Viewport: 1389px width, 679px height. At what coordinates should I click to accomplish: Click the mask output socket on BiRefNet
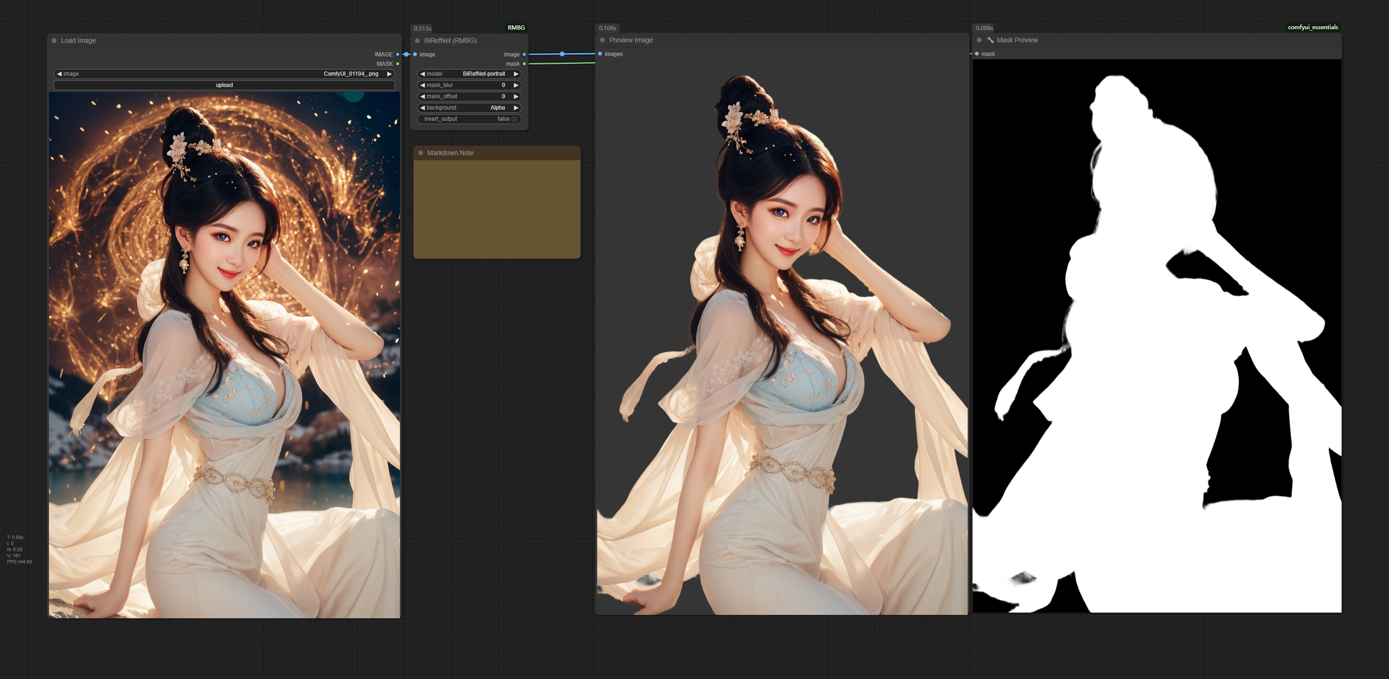coord(524,63)
